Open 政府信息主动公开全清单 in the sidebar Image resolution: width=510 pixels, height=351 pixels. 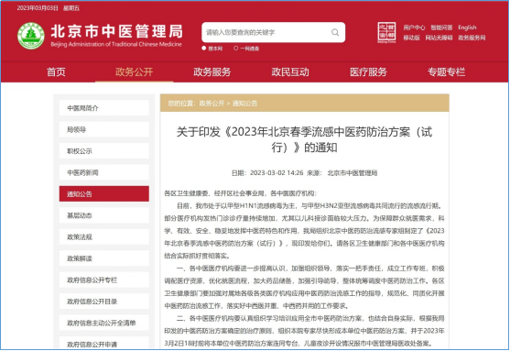104,323
